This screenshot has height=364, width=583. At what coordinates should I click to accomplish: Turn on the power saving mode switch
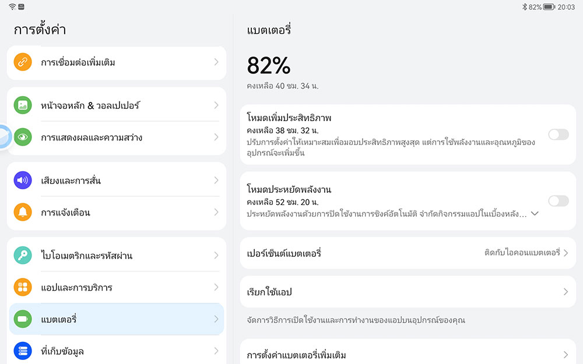tap(558, 201)
